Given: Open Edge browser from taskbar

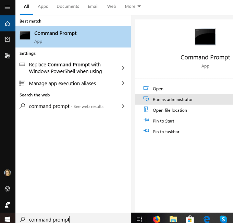Looking at the screenshot, I should (207, 219).
